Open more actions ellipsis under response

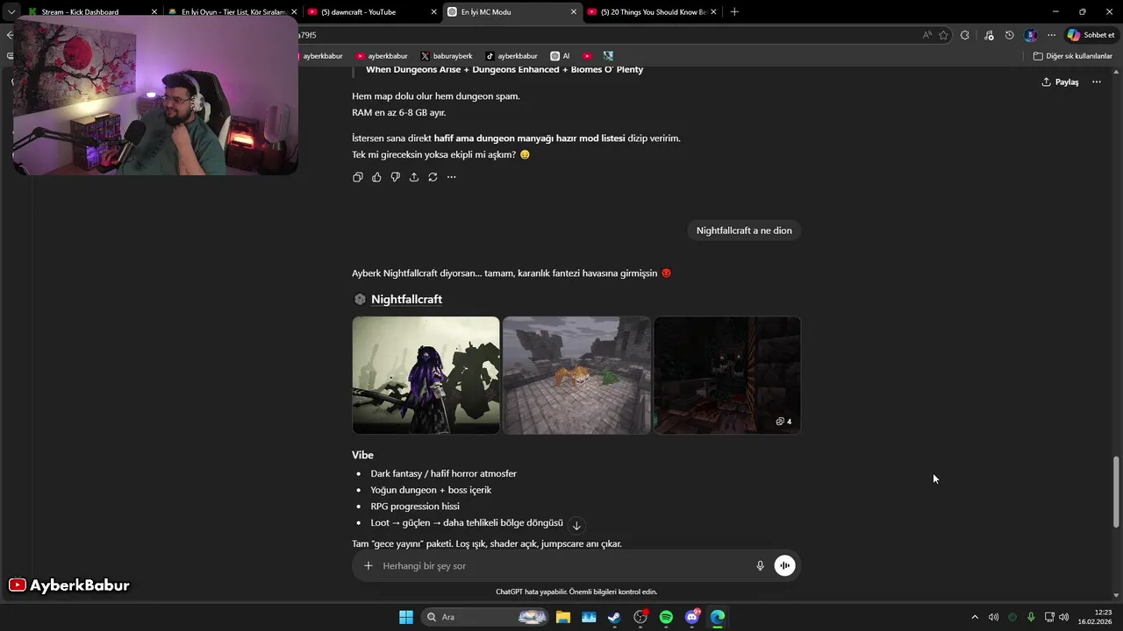click(x=451, y=177)
